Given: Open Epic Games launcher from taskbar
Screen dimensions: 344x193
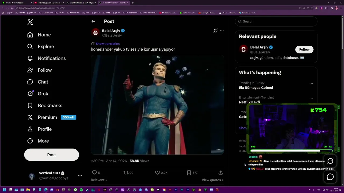Looking at the screenshot, I should (x=69, y=190).
